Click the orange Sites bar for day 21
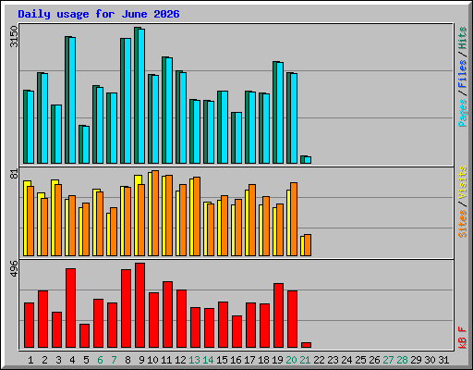 tap(308, 245)
